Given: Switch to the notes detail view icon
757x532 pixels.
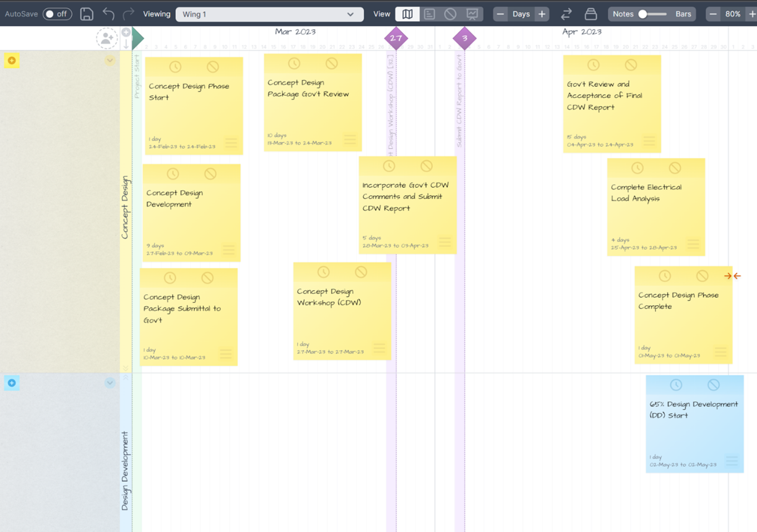Looking at the screenshot, I should pyautogui.click(x=429, y=13).
